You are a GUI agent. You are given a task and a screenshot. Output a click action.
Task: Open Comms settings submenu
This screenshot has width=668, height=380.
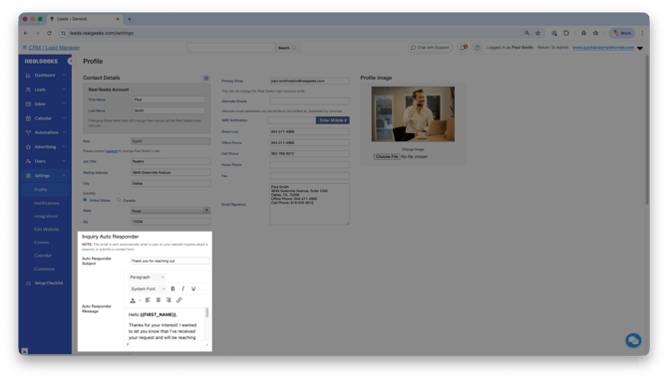[41, 243]
